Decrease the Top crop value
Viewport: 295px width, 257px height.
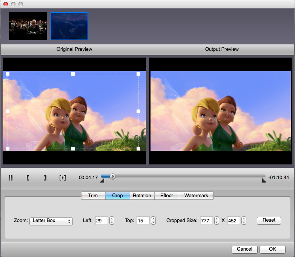click(x=153, y=222)
